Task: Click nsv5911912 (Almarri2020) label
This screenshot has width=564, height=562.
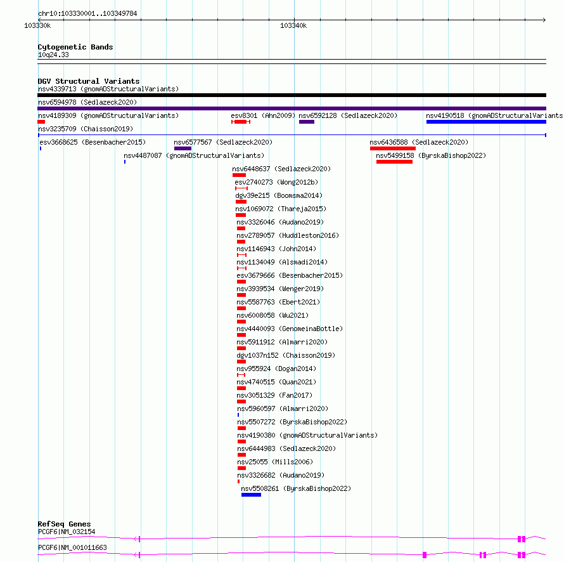Action: point(282,342)
